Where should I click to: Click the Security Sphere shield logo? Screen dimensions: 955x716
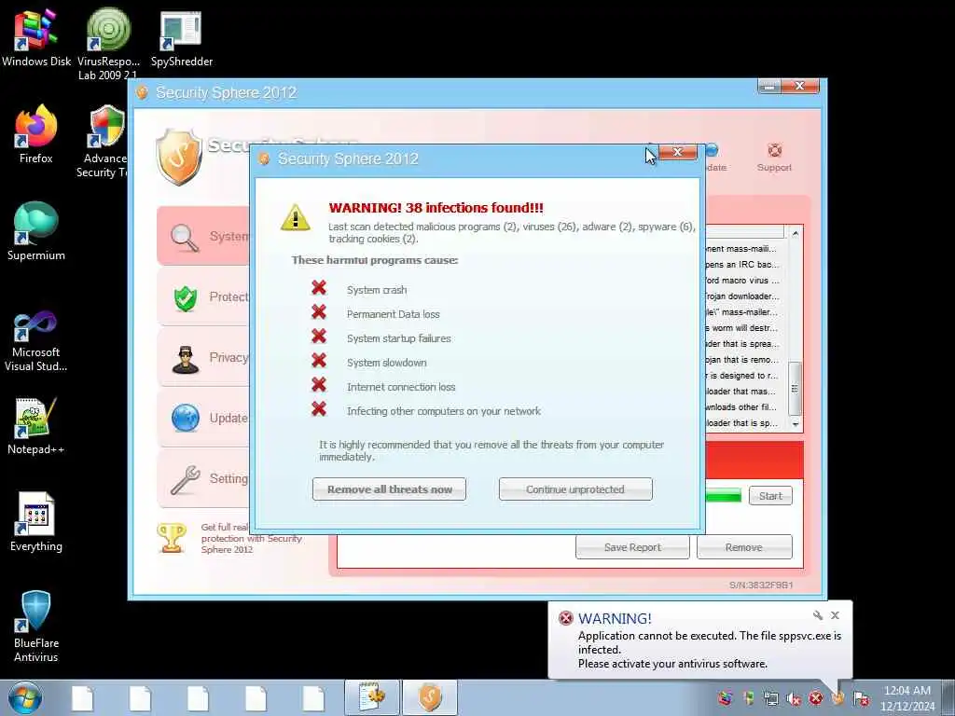click(x=178, y=157)
